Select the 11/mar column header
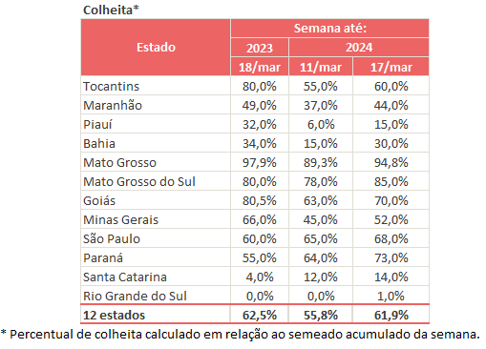Viewport: 486px width, 349px height. (321, 67)
